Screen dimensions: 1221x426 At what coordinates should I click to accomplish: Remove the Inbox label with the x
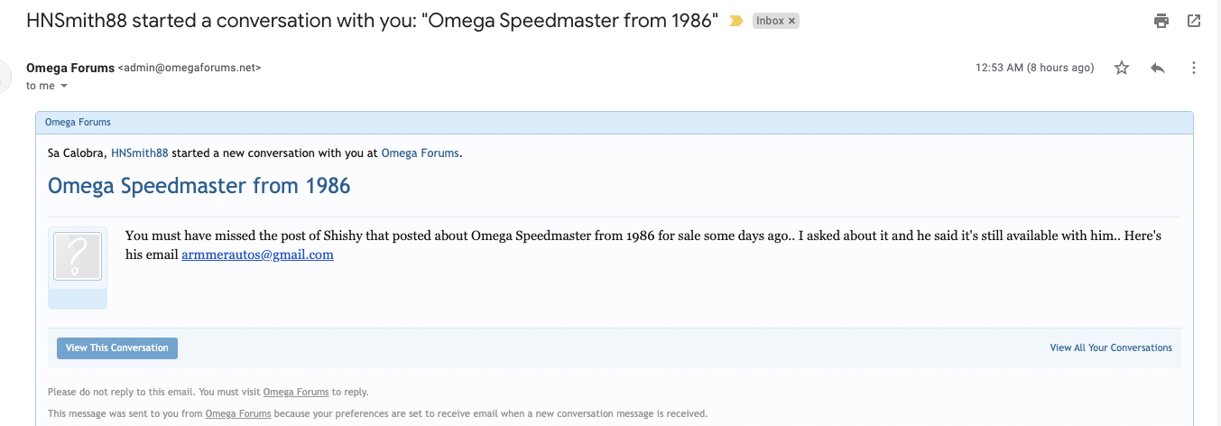click(791, 21)
